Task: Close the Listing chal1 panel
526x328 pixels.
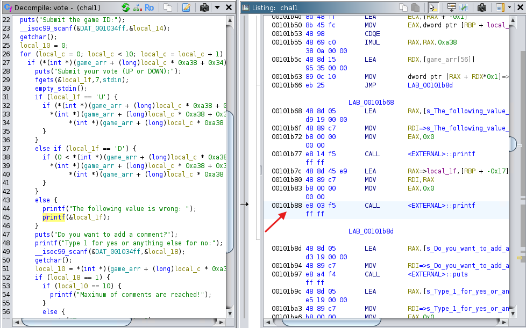Action: pyautogui.click(x=520, y=8)
